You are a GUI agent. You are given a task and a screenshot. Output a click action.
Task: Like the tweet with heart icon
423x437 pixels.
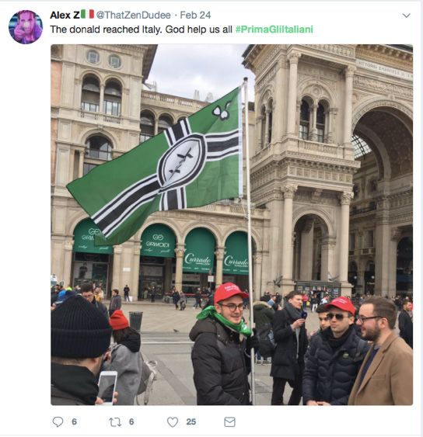tap(173, 422)
